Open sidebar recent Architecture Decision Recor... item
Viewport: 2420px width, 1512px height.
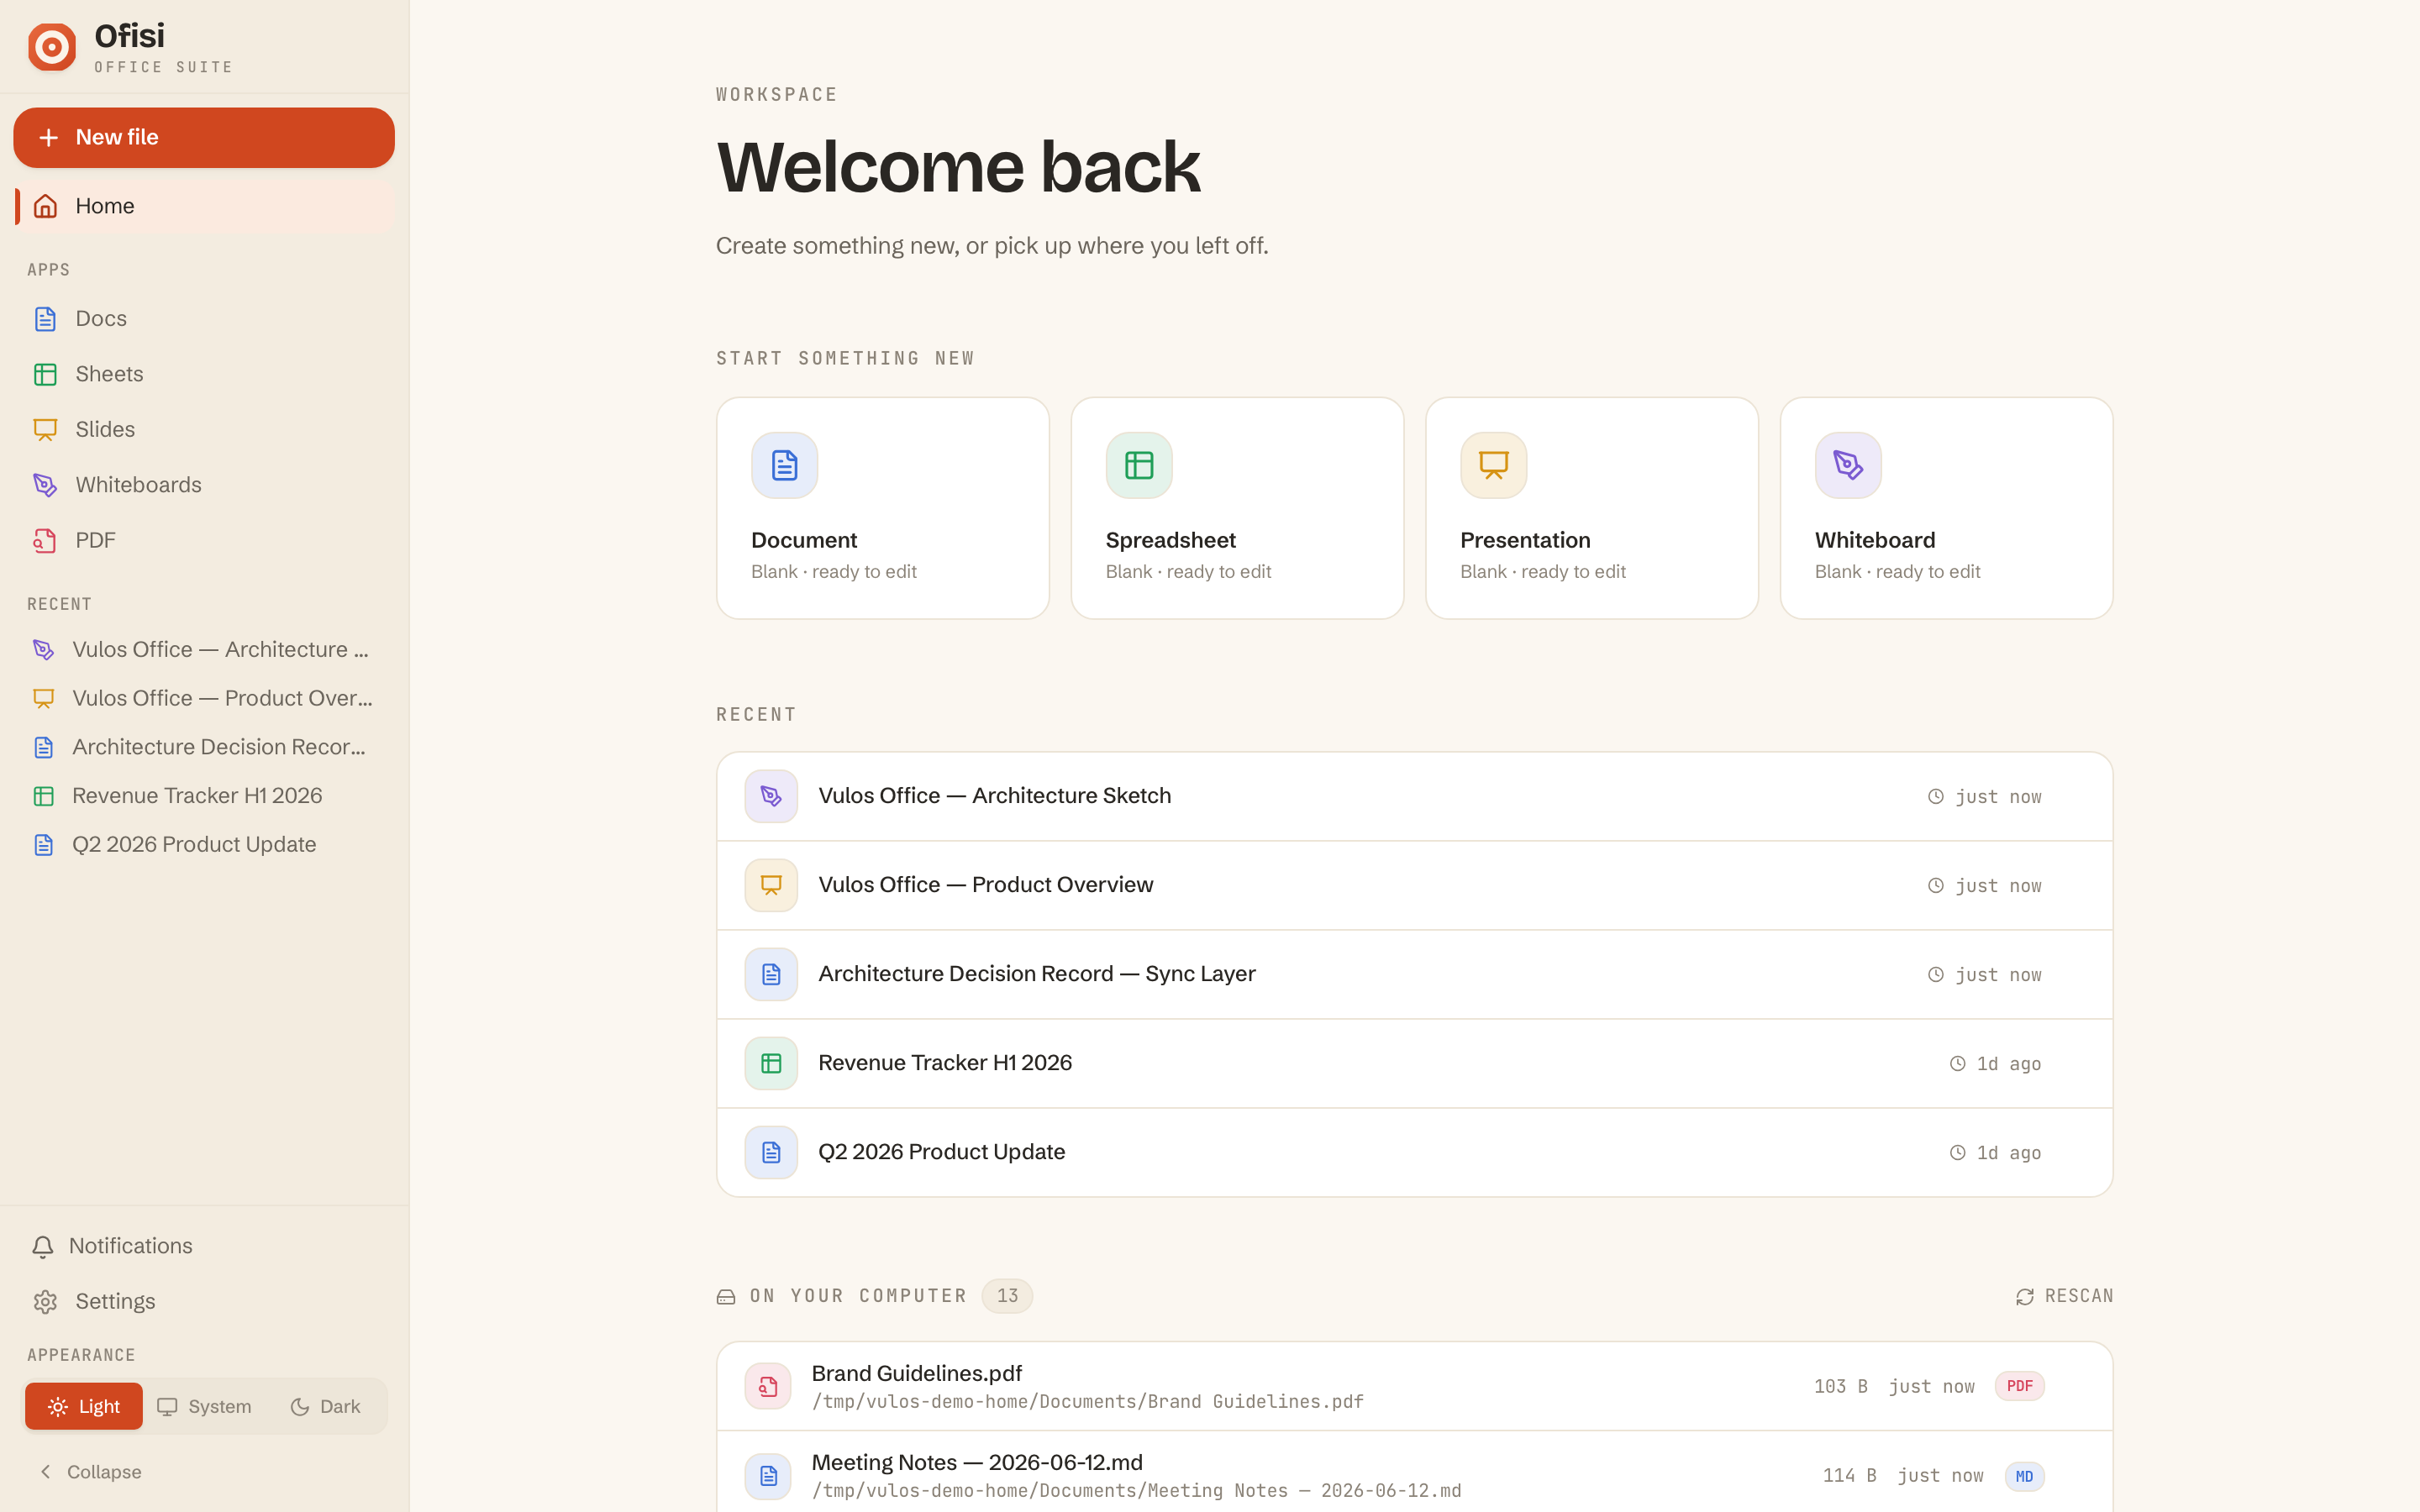click(204, 747)
